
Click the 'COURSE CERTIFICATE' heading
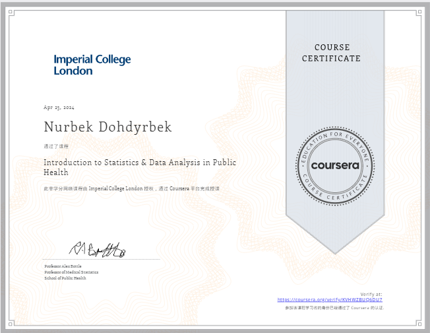(x=331, y=53)
